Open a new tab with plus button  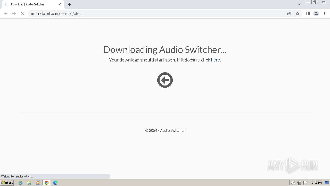(x=70, y=4)
